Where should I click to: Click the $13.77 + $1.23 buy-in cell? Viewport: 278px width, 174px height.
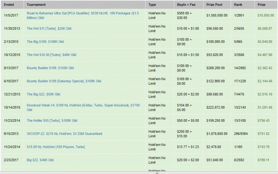pyautogui.click(x=188, y=147)
